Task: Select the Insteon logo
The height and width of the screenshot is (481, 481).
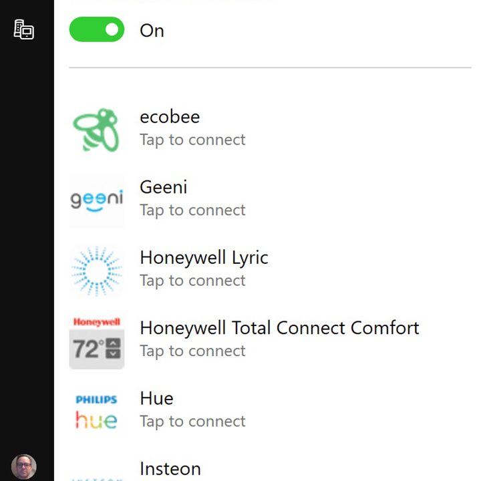Action: (x=97, y=478)
